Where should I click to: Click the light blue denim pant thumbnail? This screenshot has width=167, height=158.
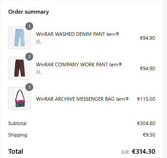pyautogui.click(x=20, y=38)
